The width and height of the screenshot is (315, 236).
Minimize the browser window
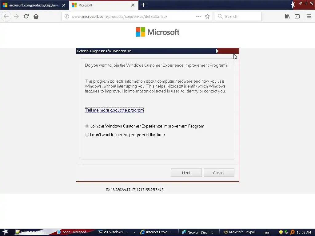[301, 3]
